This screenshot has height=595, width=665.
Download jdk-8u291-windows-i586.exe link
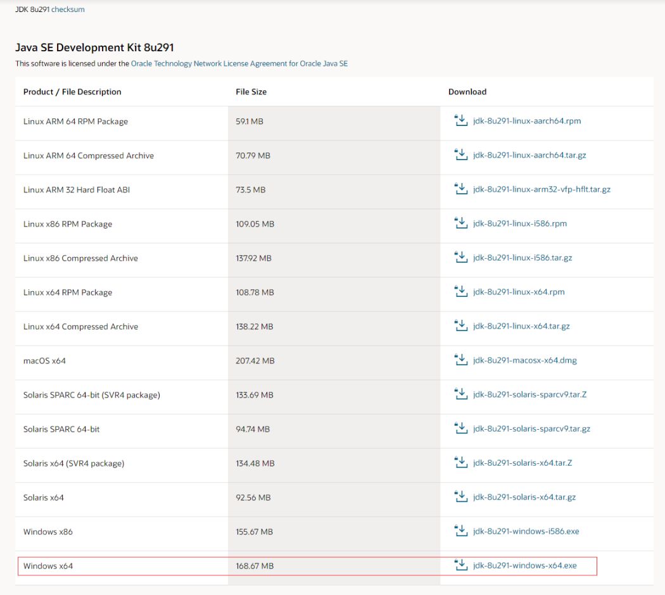(x=526, y=532)
